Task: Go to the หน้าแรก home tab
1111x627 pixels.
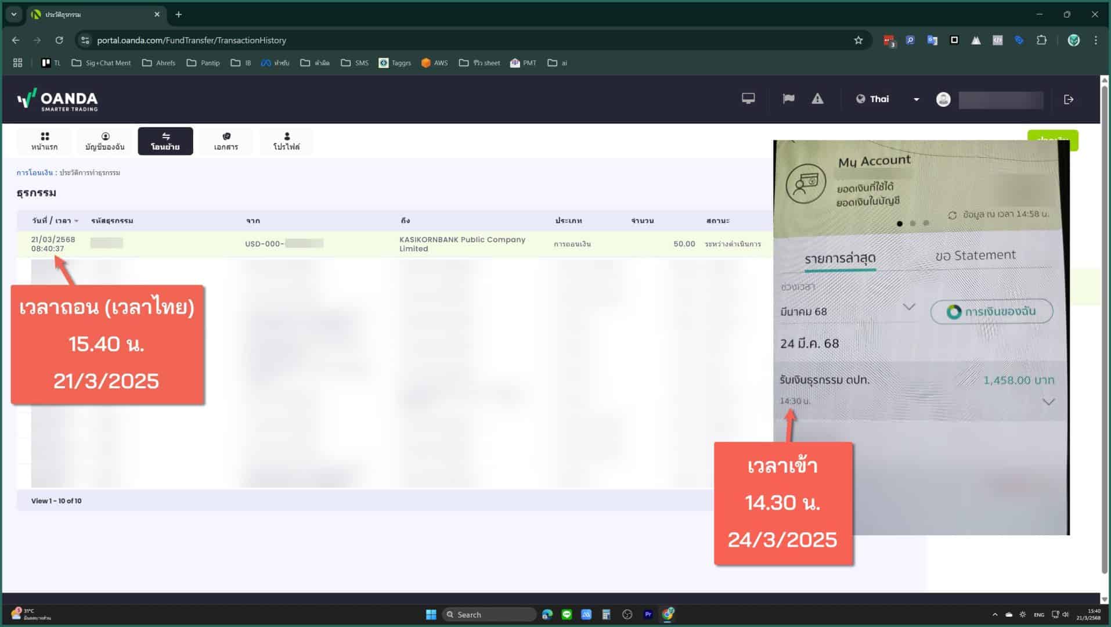Action: coord(45,141)
